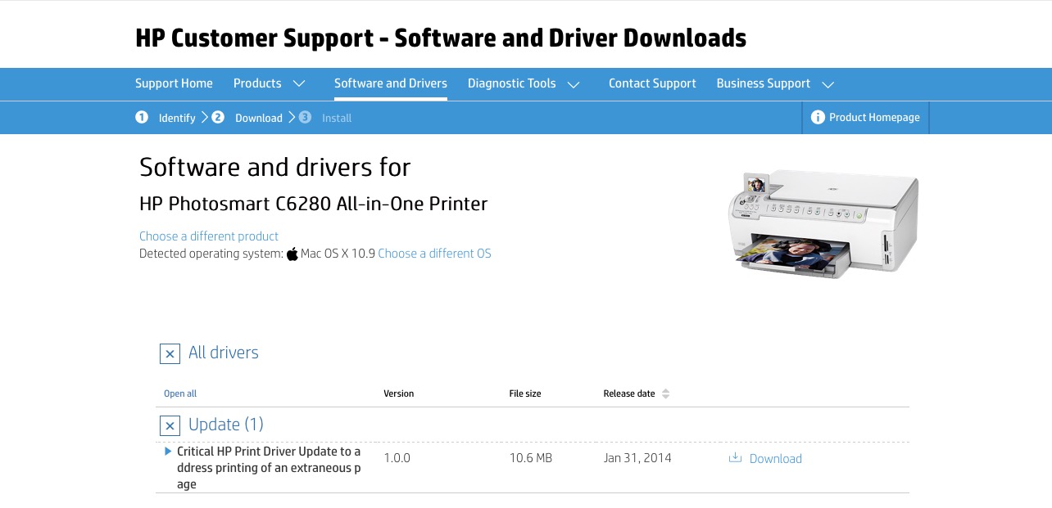Go to Support Home
The height and width of the screenshot is (508, 1052).
pyautogui.click(x=174, y=83)
